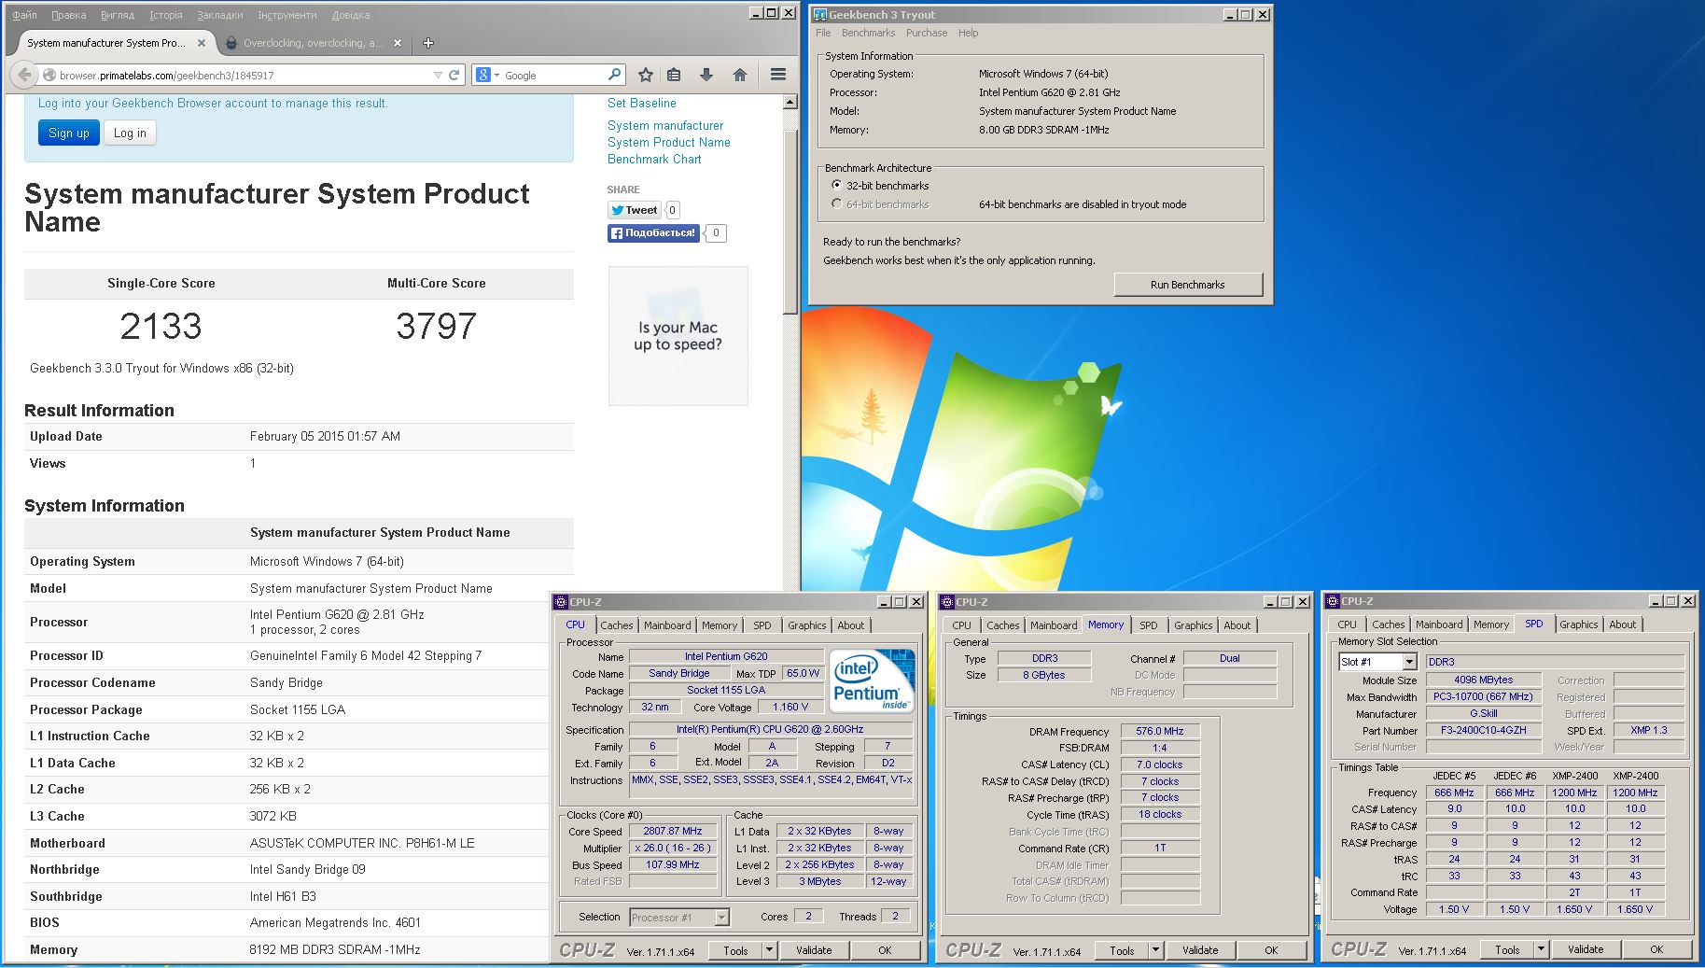Click the scroll up arrow of page scrollbar
Image resolution: width=1705 pixels, height=968 pixels.
click(x=790, y=103)
